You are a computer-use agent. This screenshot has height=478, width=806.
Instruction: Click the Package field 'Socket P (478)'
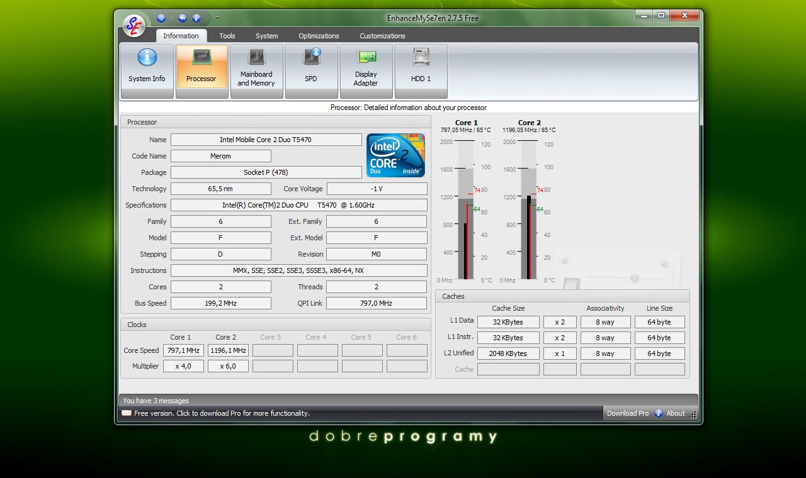tap(266, 172)
